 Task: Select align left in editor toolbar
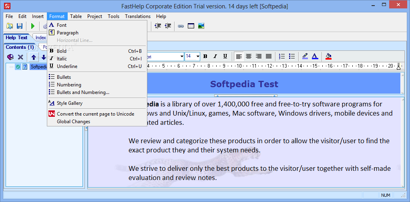(x=239, y=56)
